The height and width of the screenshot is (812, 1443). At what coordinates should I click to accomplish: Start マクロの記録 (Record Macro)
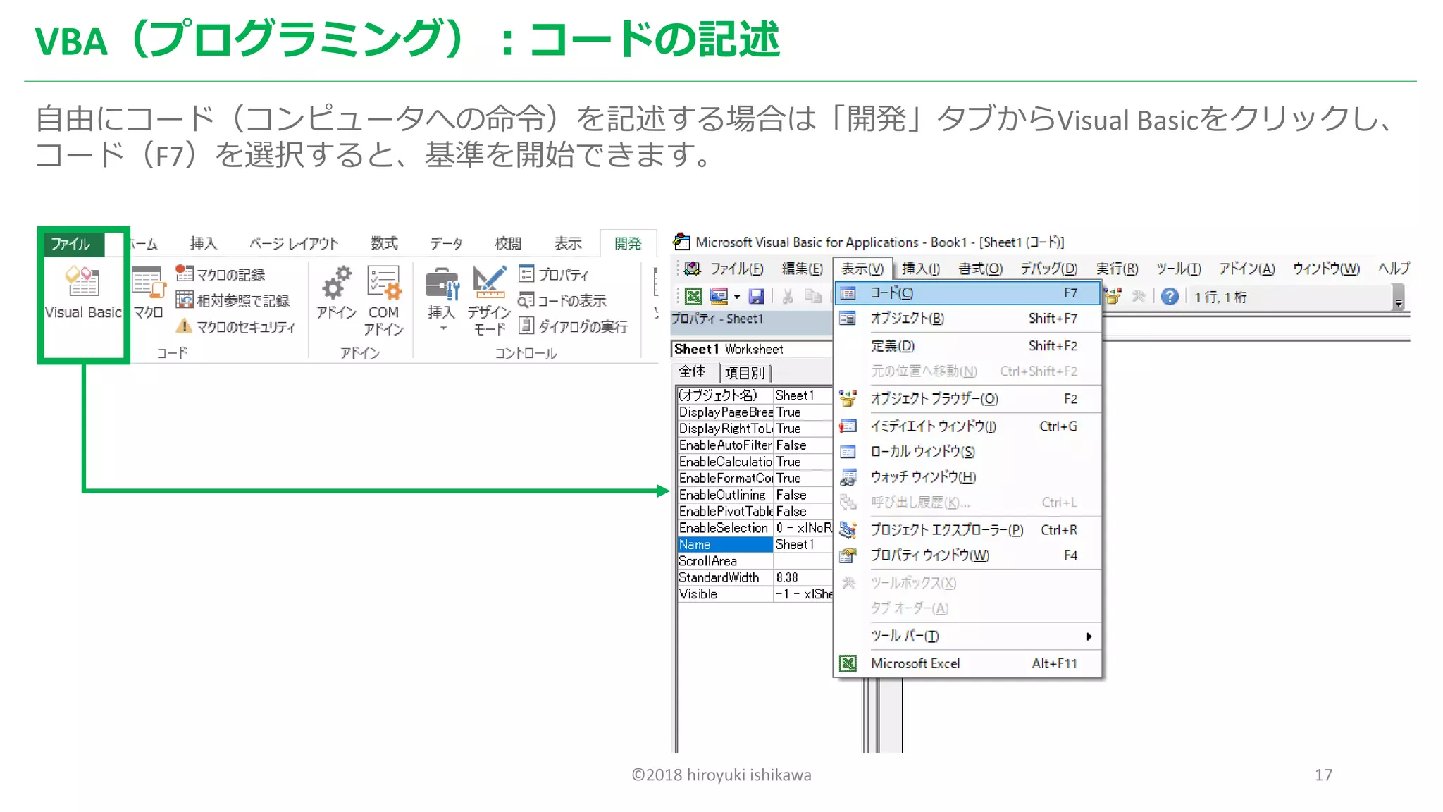(x=220, y=274)
